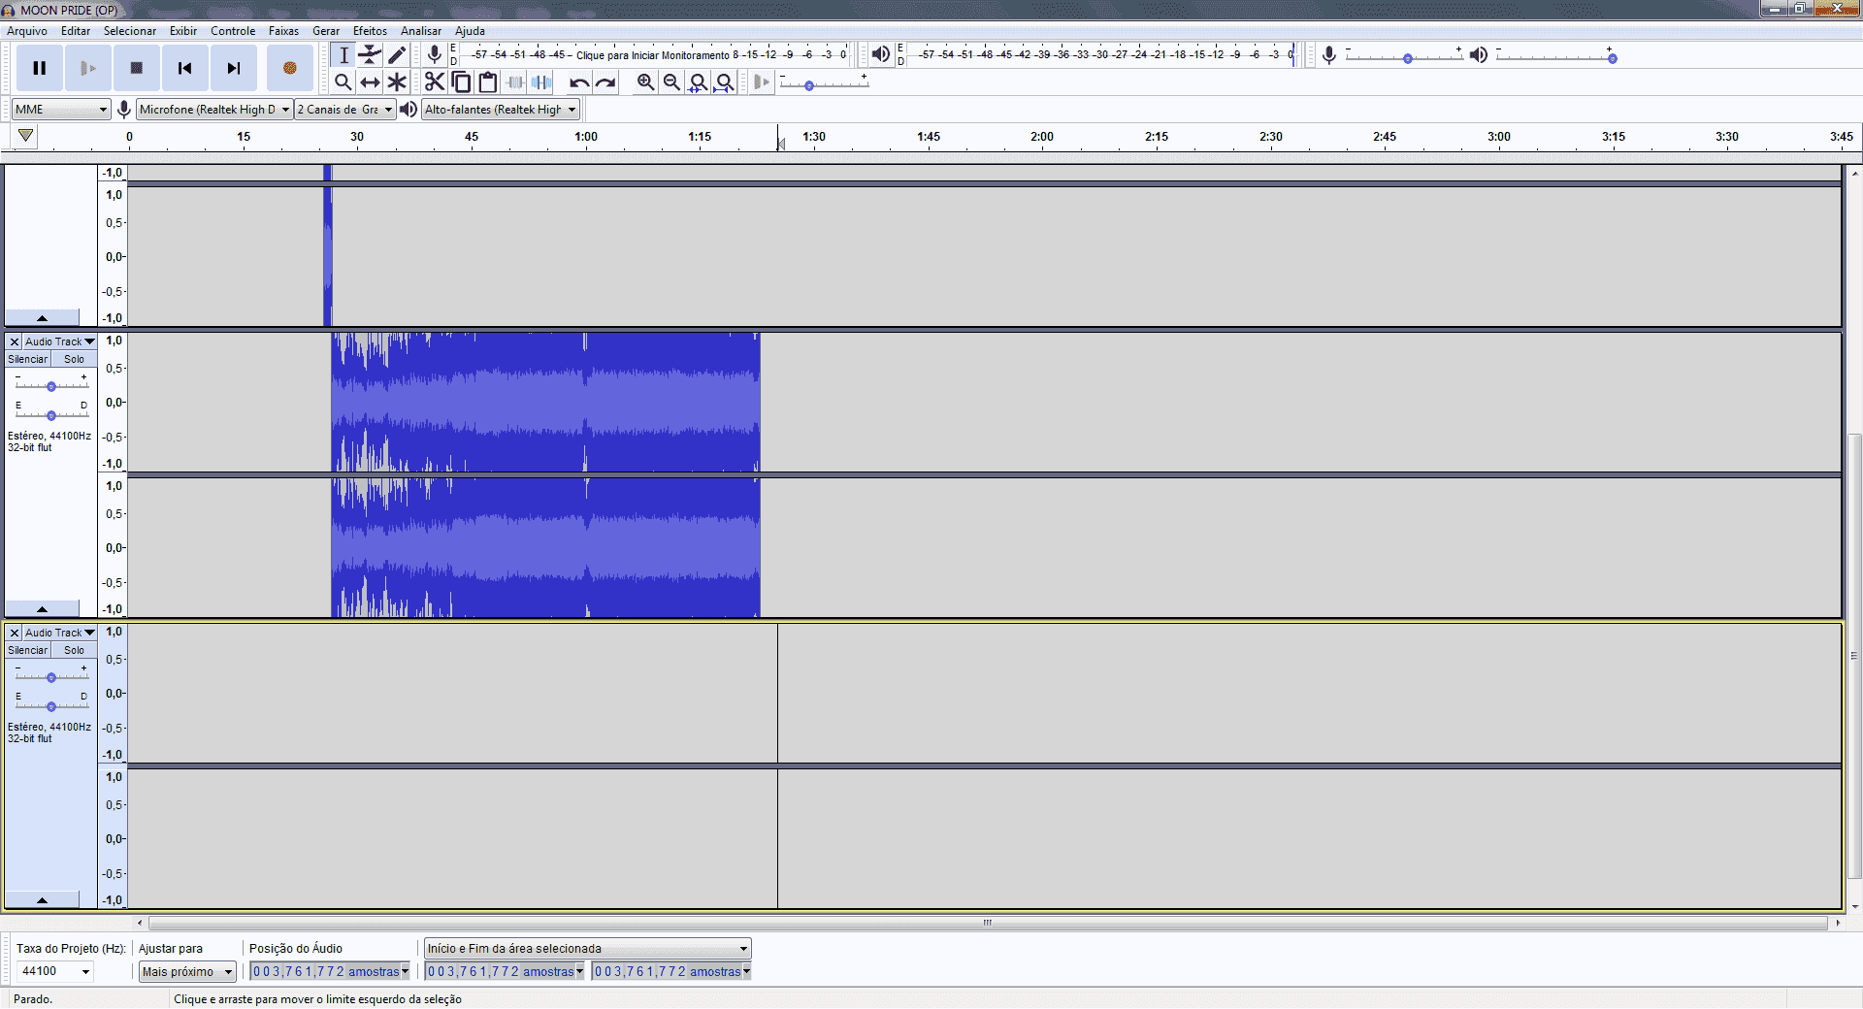The width and height of the screenshot is (1863, 1009).
Task: Click timeline options triangle button
Action: (26, 137)
